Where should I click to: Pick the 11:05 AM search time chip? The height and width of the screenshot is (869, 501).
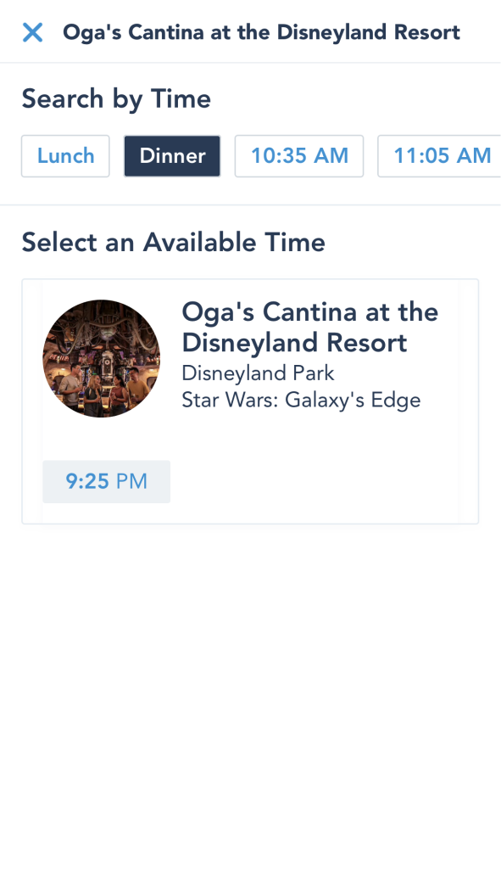pyautogui.click(x=440, y=156)
